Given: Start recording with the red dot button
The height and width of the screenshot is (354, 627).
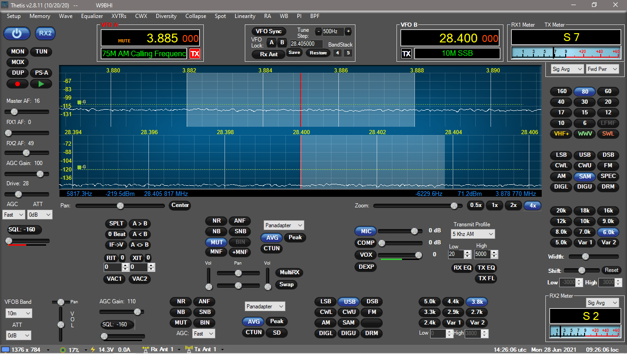Looking at the screenshot, I should (18, 84).
